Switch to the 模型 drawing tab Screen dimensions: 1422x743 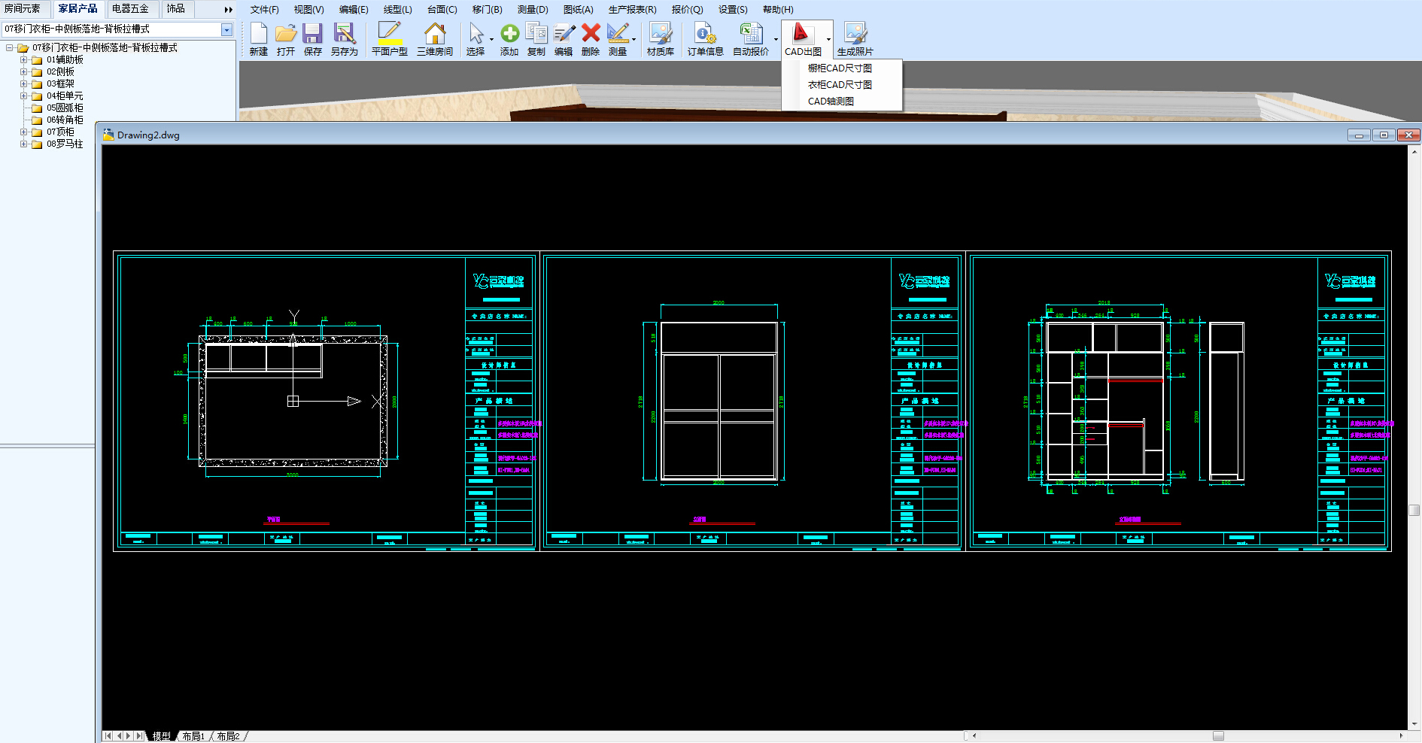click(x=162, y=736)
